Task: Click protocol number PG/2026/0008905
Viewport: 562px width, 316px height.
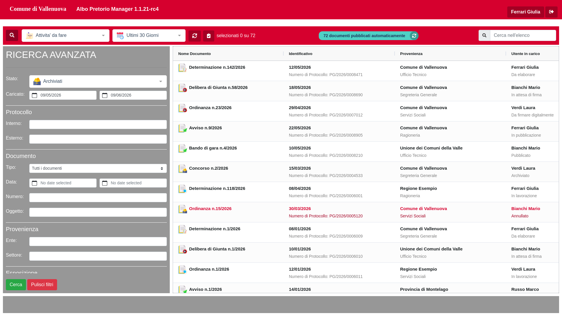Action: point(346,135)
